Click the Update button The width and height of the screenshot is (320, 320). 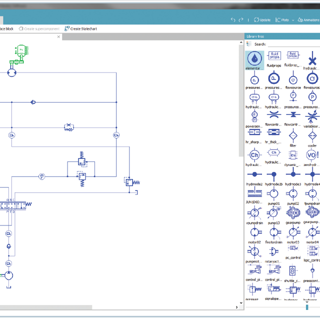click(262, 20)
